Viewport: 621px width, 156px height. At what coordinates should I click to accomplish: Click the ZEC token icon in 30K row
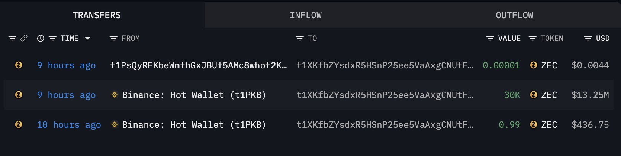pos(533,95)
